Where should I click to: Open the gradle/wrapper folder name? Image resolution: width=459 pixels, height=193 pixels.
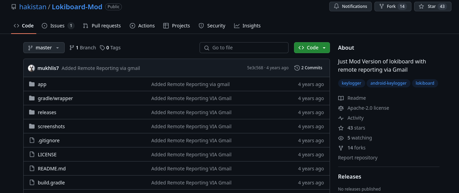pos(55,98)
